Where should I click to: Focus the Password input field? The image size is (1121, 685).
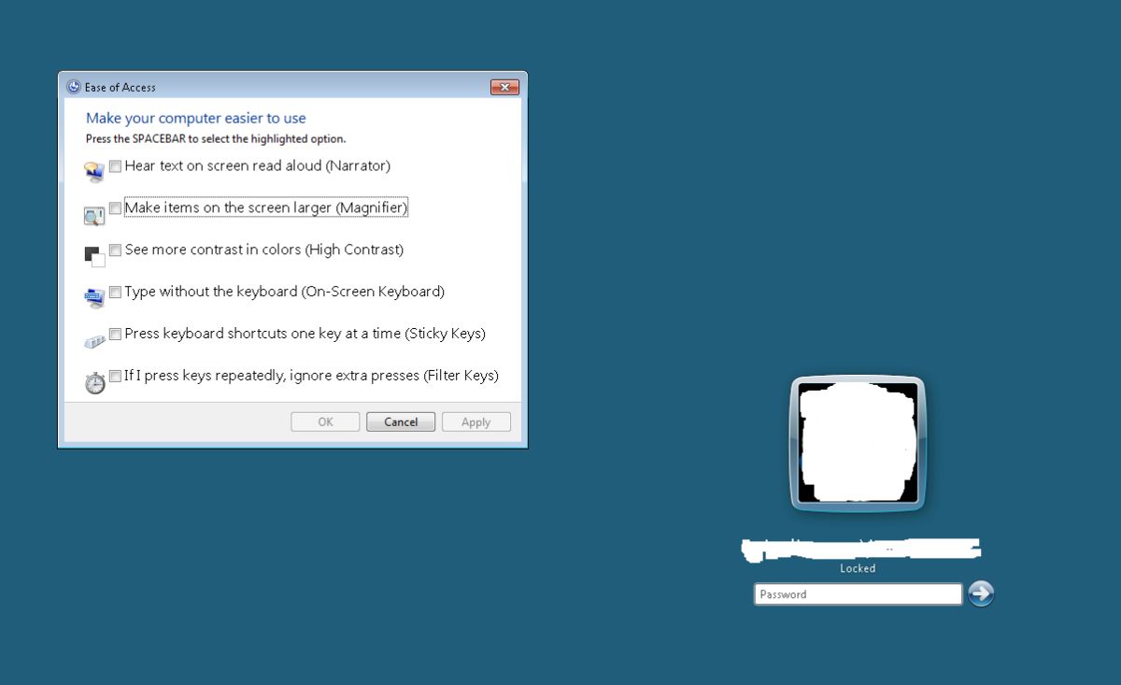point(858,594)
